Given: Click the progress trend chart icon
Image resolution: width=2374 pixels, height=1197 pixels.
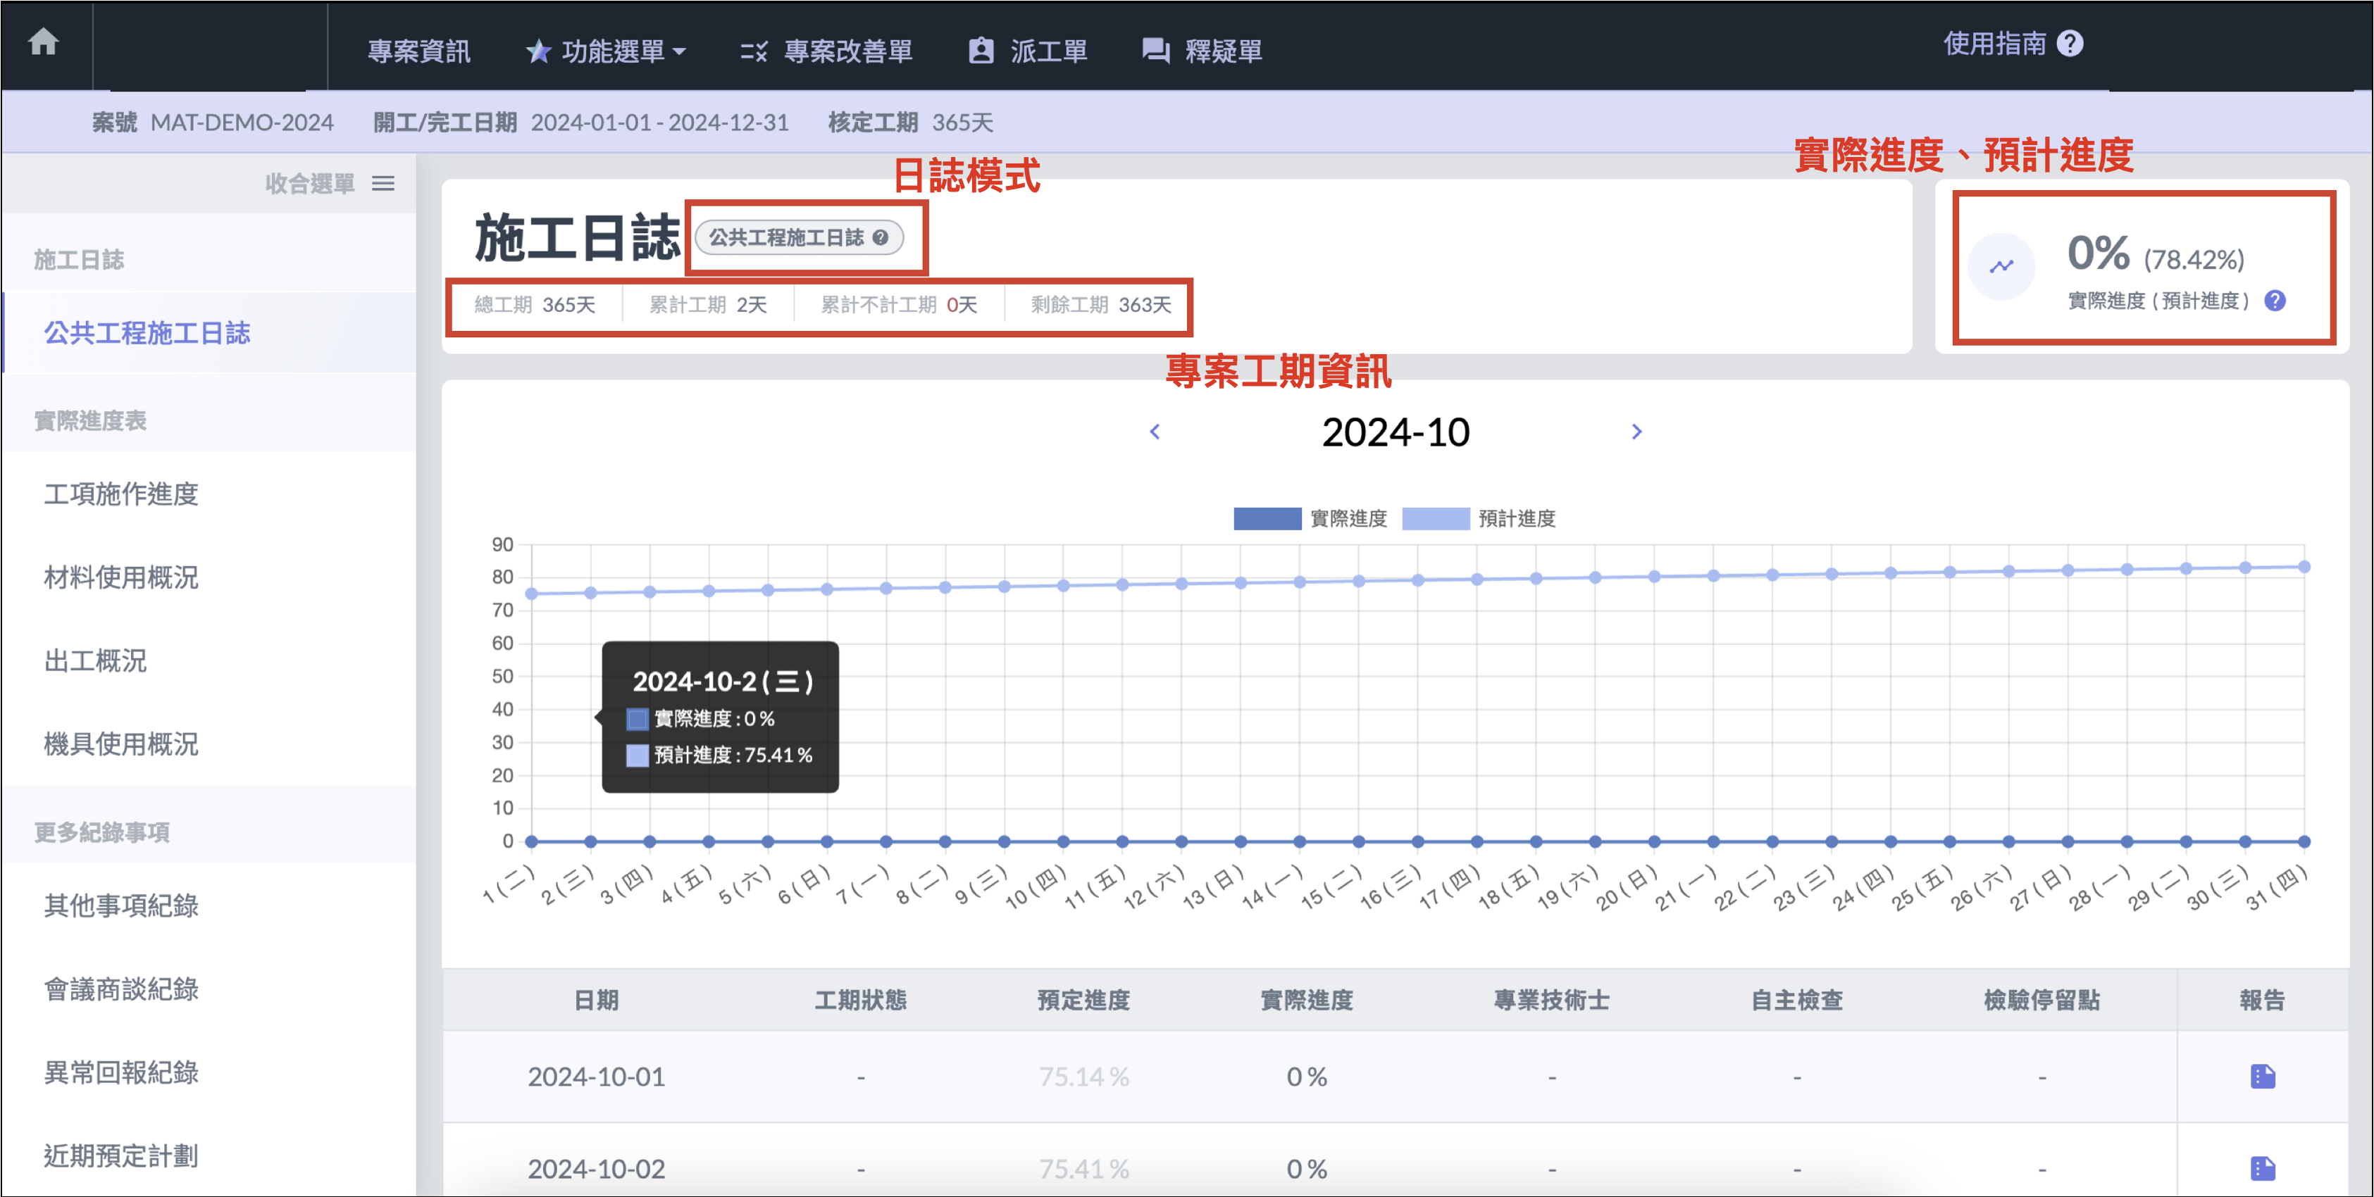Looking at the screenshot, I should 2001,266.
